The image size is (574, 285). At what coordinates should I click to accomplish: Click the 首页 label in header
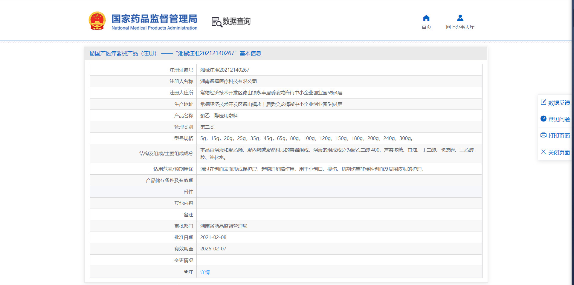426,27
